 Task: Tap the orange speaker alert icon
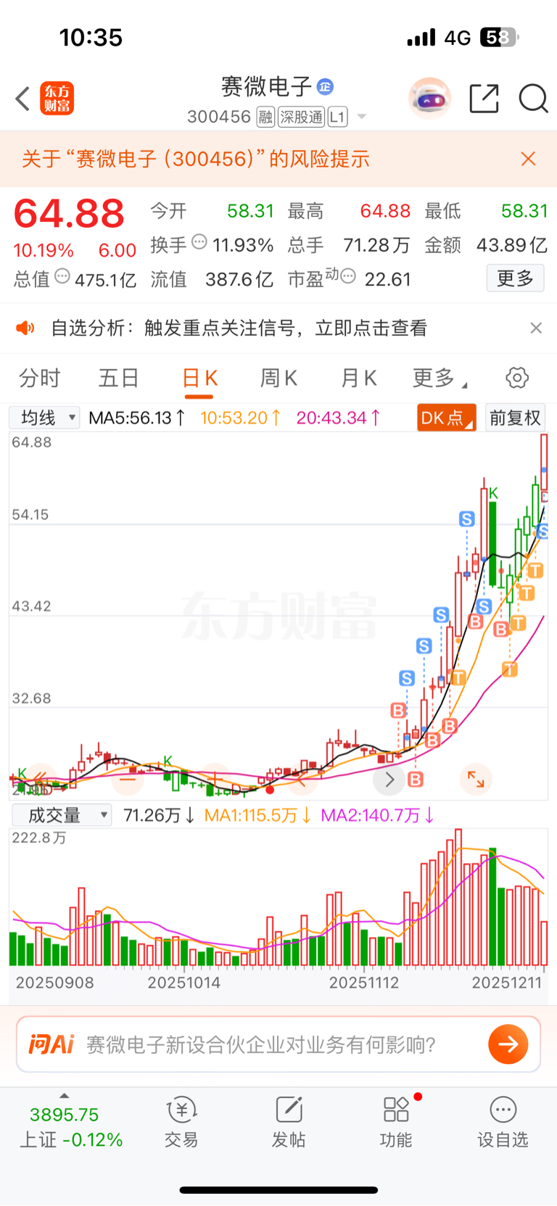[x=25, y=329]
